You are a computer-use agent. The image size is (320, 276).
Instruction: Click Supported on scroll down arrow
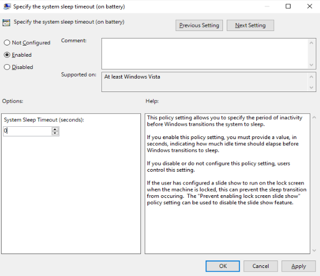click(311, 88)
